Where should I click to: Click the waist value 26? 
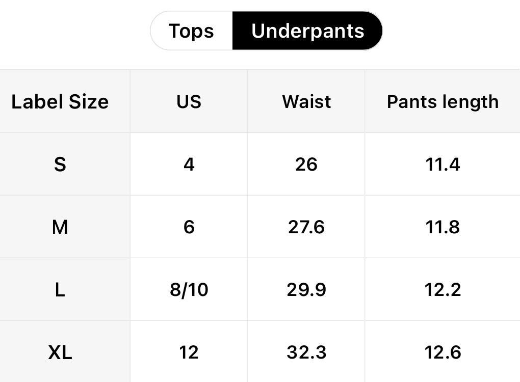(x=306, y=165)
